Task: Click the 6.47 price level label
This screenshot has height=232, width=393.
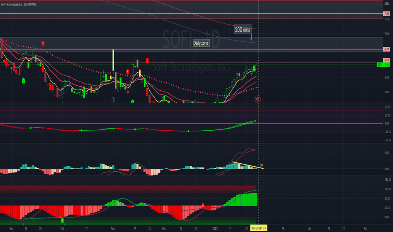Action: click(x=387, y=49)
